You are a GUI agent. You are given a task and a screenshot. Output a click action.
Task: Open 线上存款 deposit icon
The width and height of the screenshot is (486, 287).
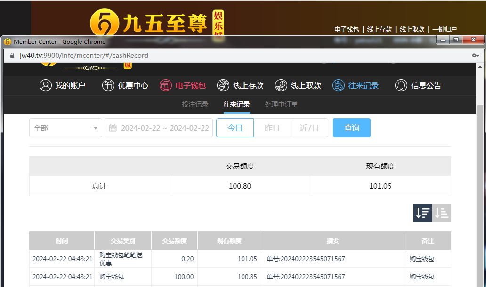click(223, 85)
